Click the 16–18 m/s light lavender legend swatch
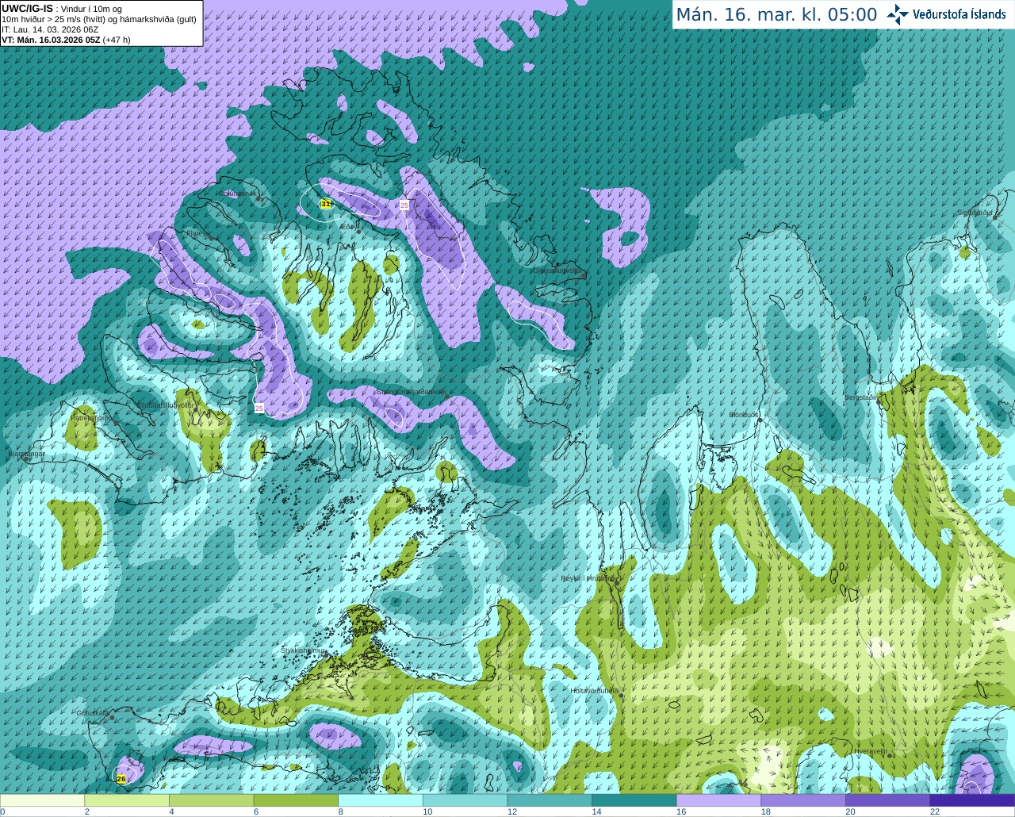This screenshot has width=1015, height=817. tap(718, 800)
